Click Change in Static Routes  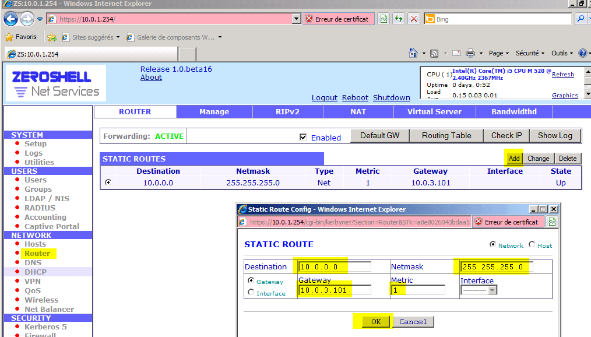click(538, 159)
